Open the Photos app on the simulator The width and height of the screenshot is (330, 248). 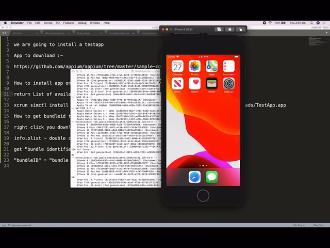coord(194,66)
